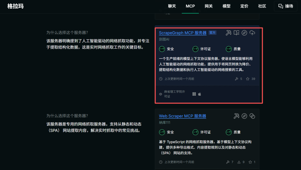The image size is (301, 170).
Task: Go to the 模型 nav tab
Action: coord(226,6)
